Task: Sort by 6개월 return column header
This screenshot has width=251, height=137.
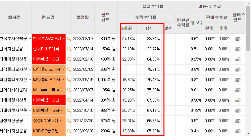Action: click(x=127, y=28)
